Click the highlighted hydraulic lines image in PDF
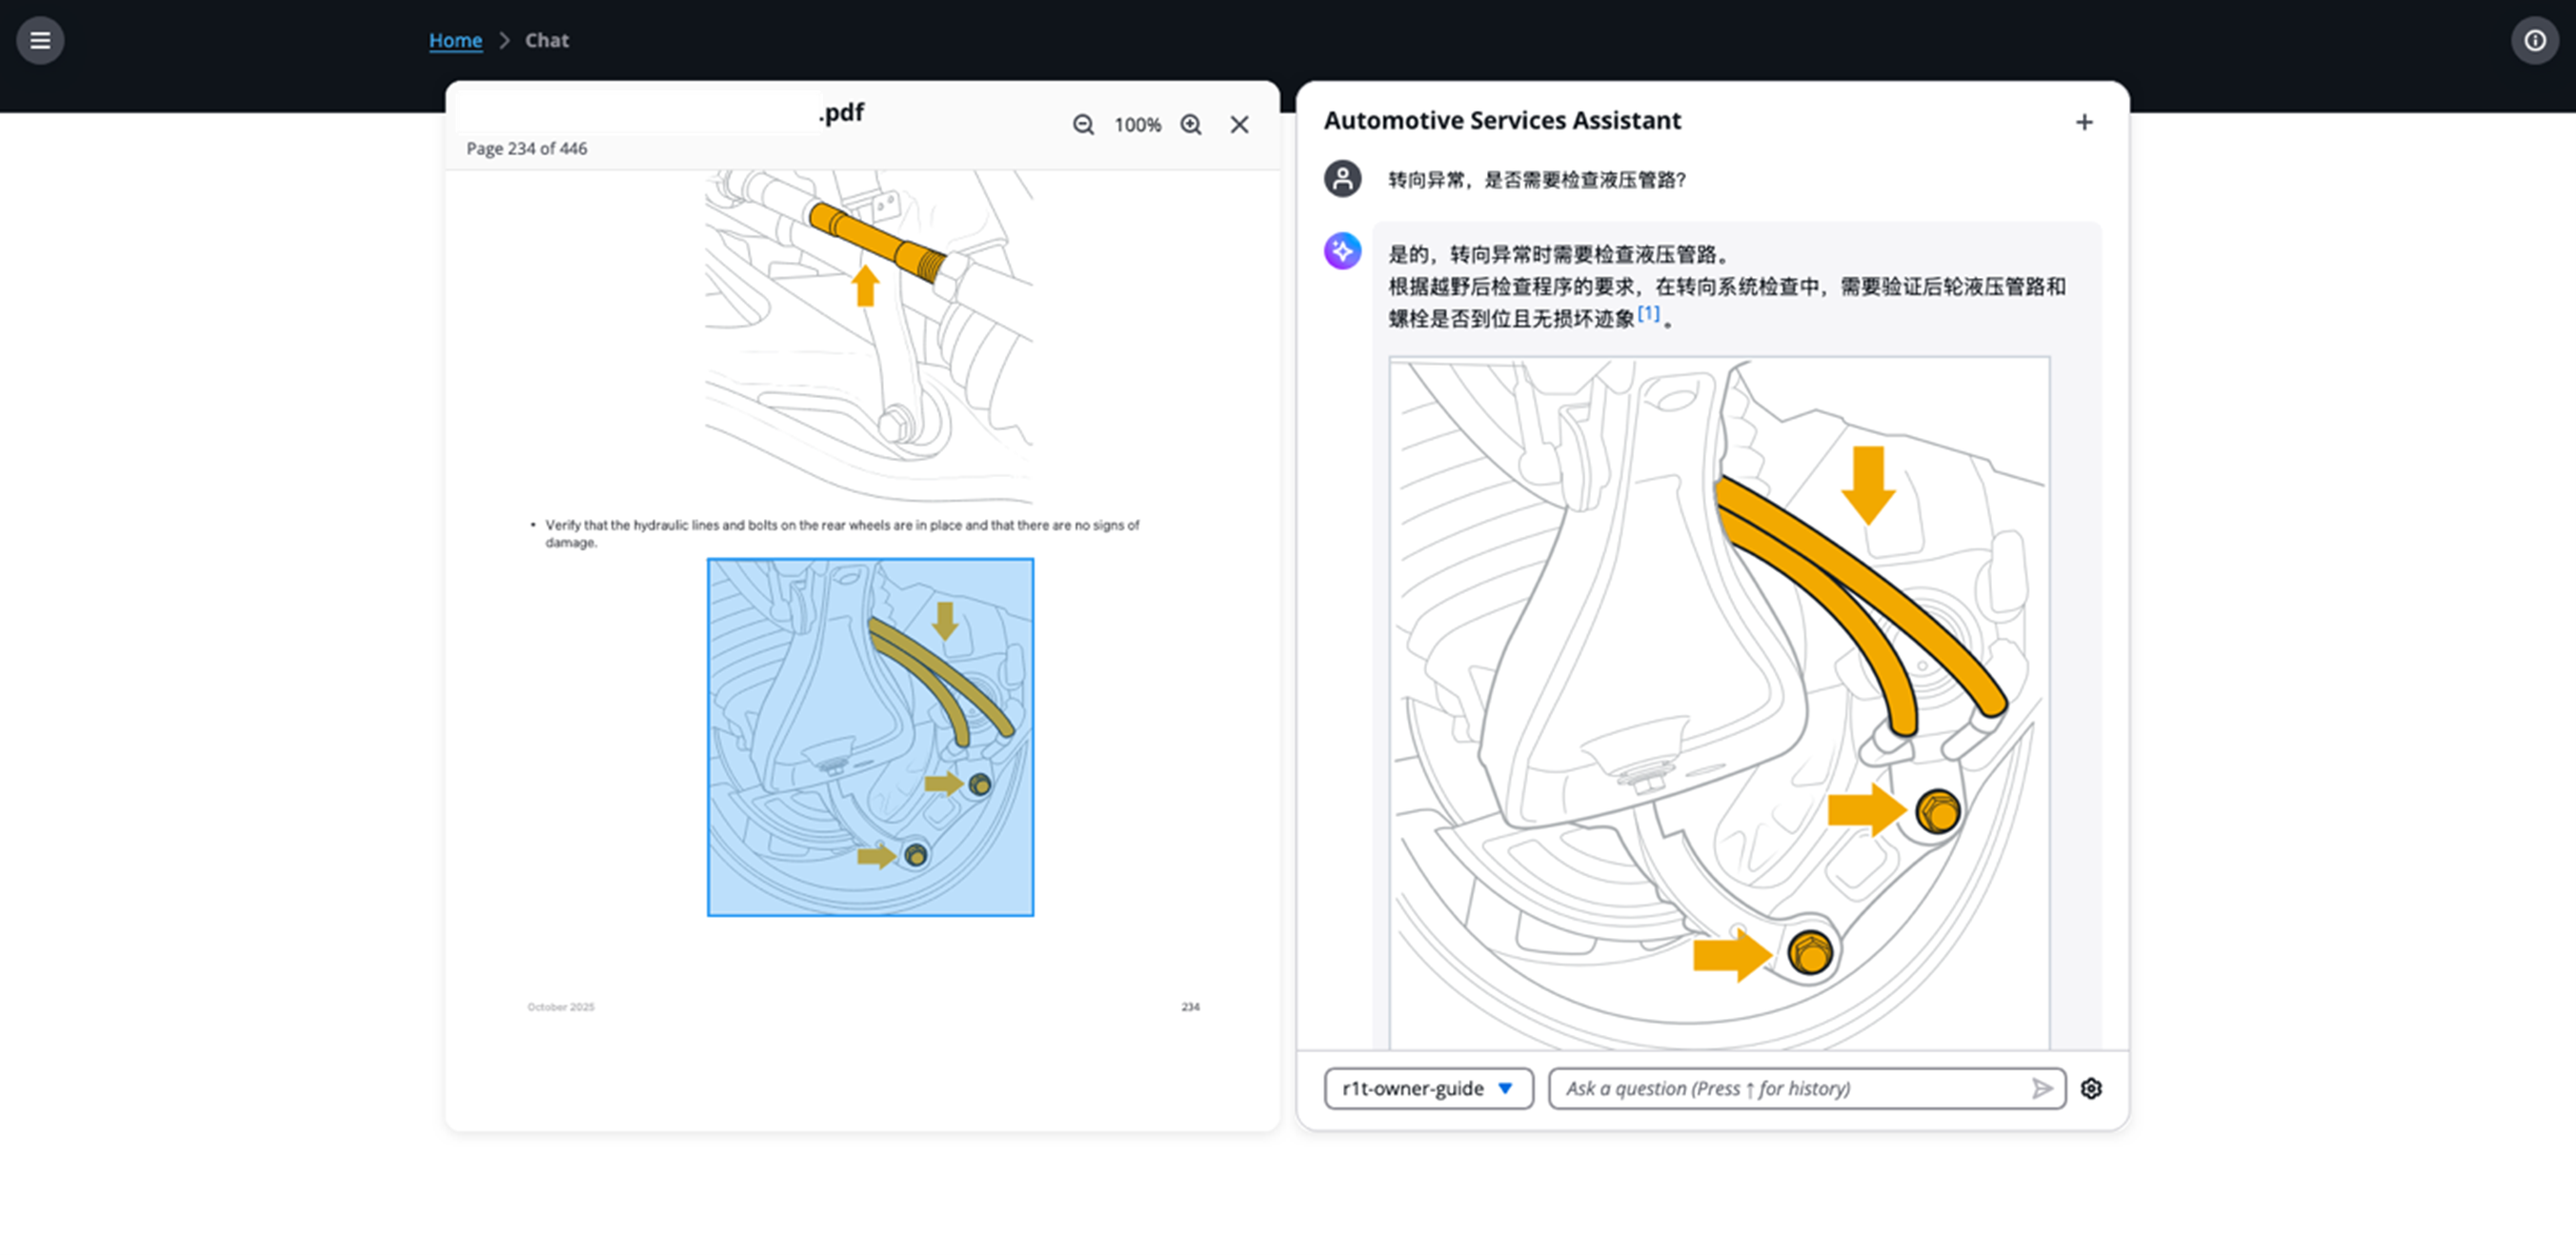Image resolution: width=2576 pixels, height=1255 pixels. tap(870, 736)
